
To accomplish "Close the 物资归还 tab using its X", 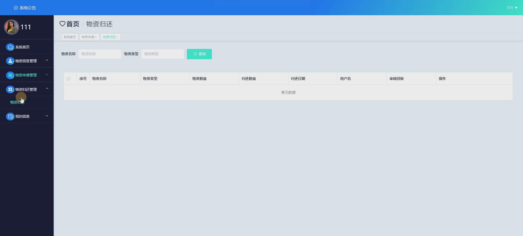I will [117, 37].
